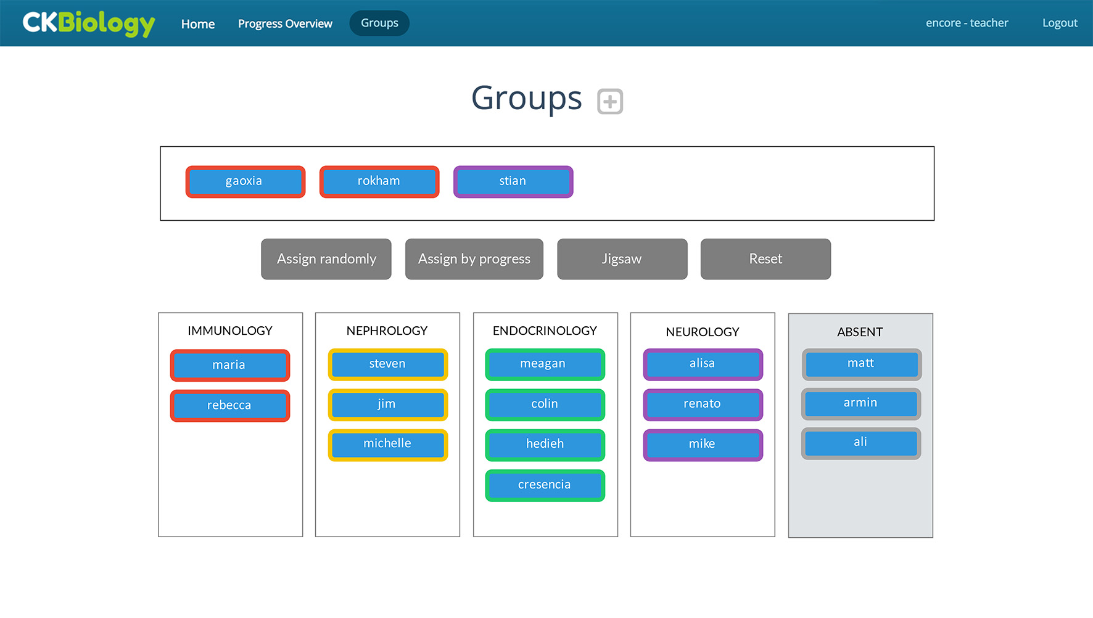Select renato in the Neurology group

point(703,405)
